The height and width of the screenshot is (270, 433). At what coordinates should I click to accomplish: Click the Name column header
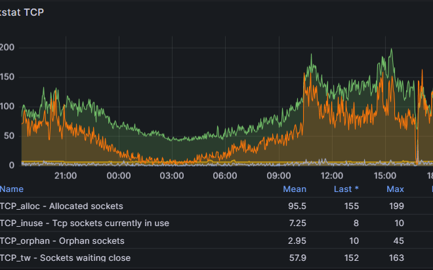tap(12, 189)
